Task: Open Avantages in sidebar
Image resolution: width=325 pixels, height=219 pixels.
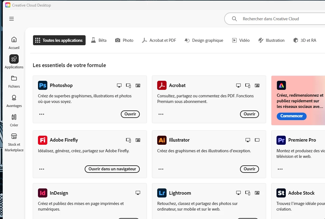Action: (14, 101)
